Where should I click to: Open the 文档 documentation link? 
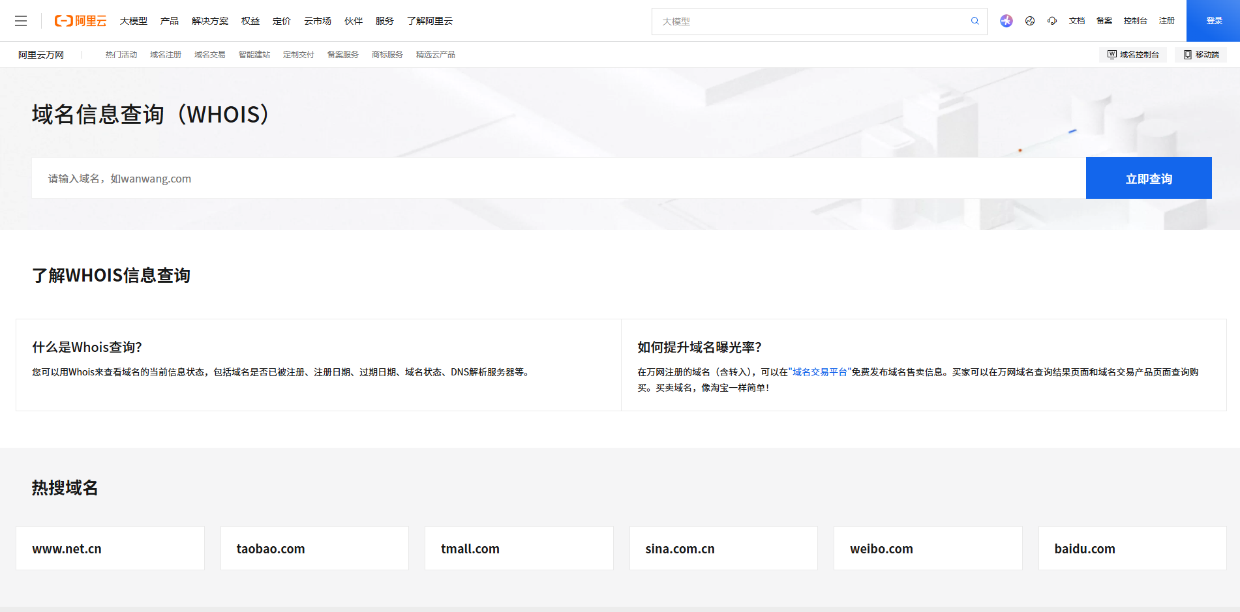point(1076,21)
